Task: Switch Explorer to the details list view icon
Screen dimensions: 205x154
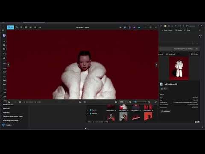Action: pos(196,122)
